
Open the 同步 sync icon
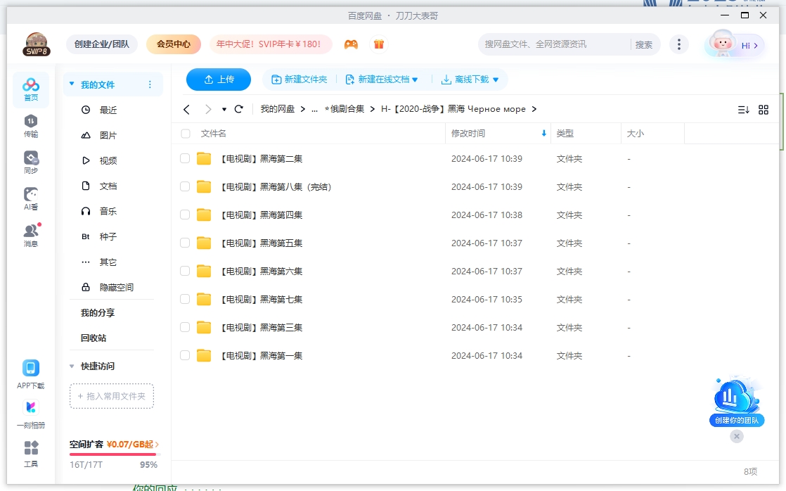click(x=30, y=162)
